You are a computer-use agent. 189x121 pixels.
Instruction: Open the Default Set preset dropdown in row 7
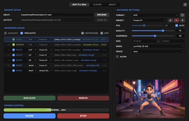(x=45, y=71)
